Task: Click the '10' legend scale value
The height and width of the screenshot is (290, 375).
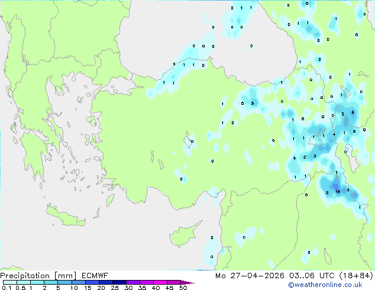Action: click(74, 288)
